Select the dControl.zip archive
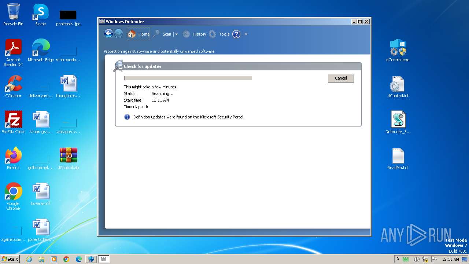 [x=68, y=158]
